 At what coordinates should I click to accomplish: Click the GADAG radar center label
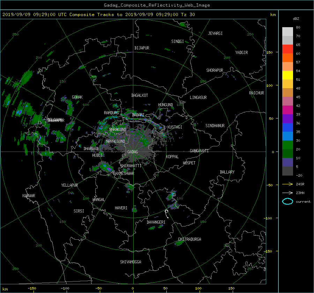coord(133,152)
